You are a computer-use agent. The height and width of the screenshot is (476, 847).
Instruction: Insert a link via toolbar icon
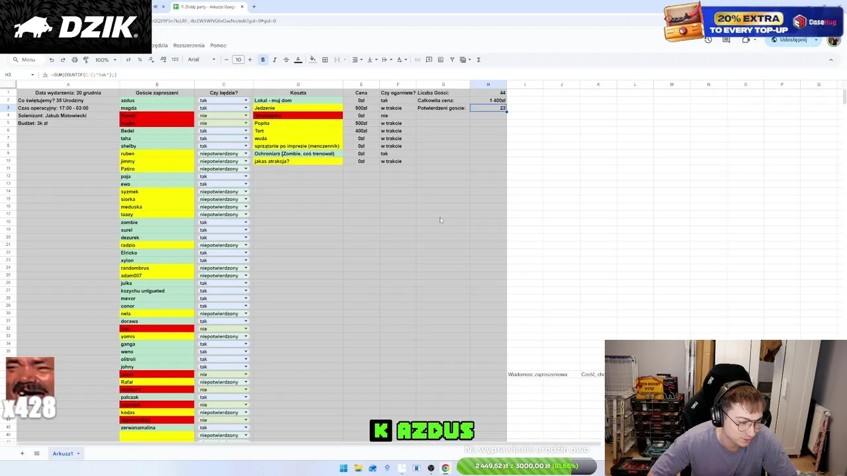418,59
